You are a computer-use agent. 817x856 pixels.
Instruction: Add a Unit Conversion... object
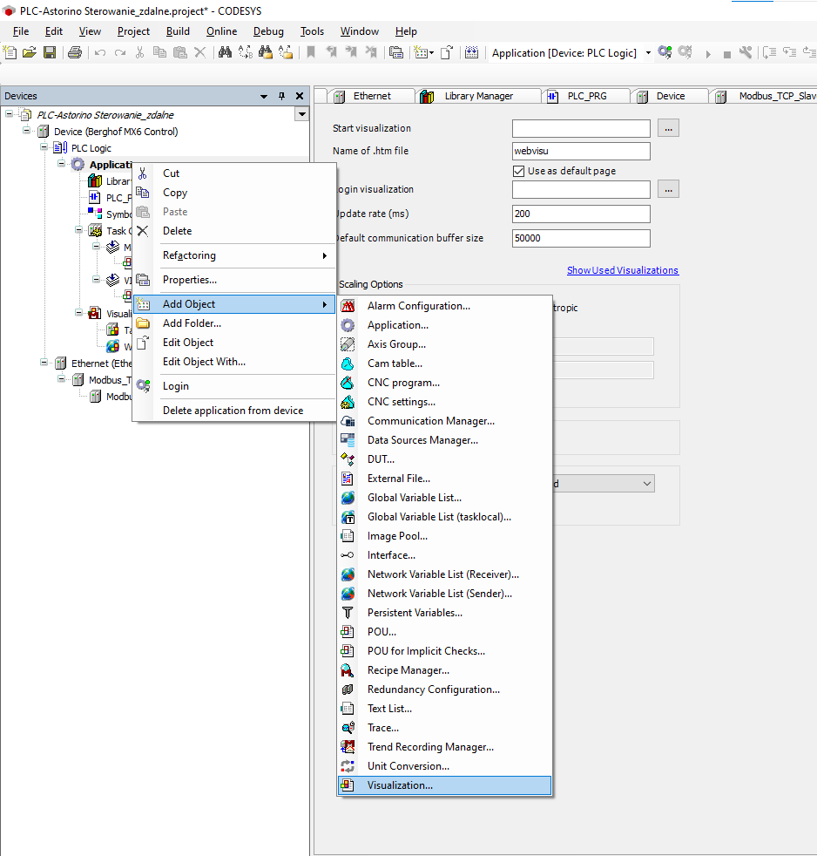(444, 766)
